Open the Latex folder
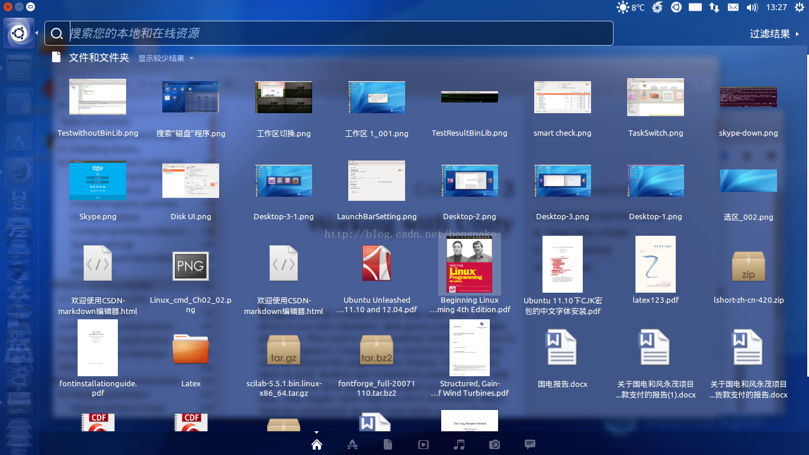Screen dimensions: 809x455 click(x=191, y=350)
